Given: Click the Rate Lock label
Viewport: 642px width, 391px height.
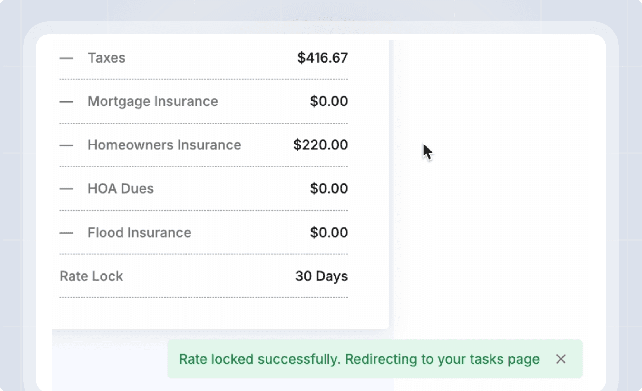Looking at the screenshot, I should point(91,276).
